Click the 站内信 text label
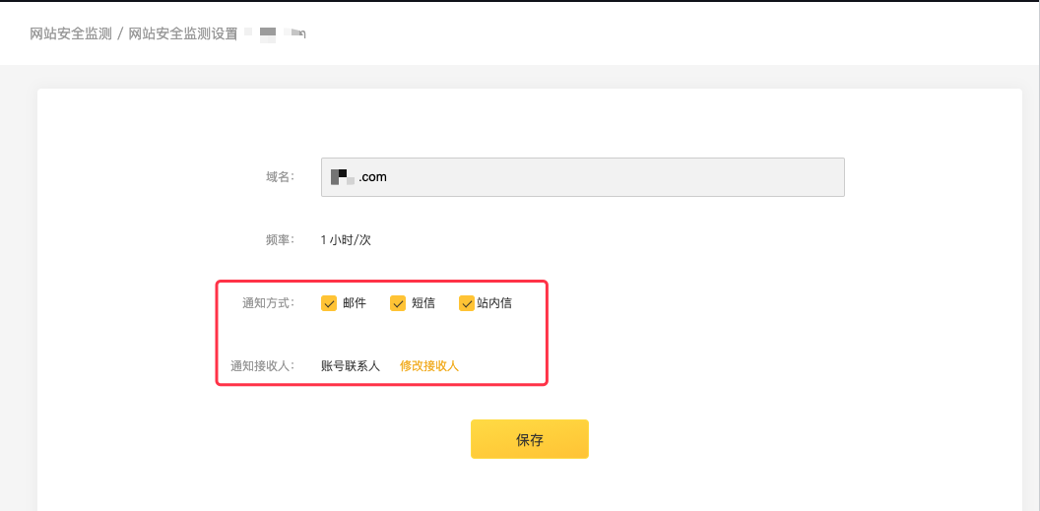1040x511 pixels. 494,303
